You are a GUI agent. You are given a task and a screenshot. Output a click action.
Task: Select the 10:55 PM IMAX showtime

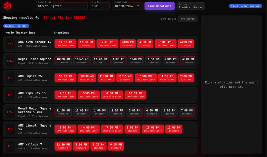click(135, 95)
